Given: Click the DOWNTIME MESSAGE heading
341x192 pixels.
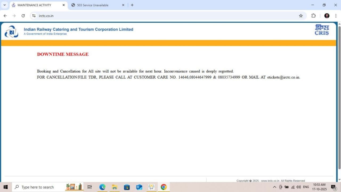Looking at the screenshot, I should [x=63, y=54].
